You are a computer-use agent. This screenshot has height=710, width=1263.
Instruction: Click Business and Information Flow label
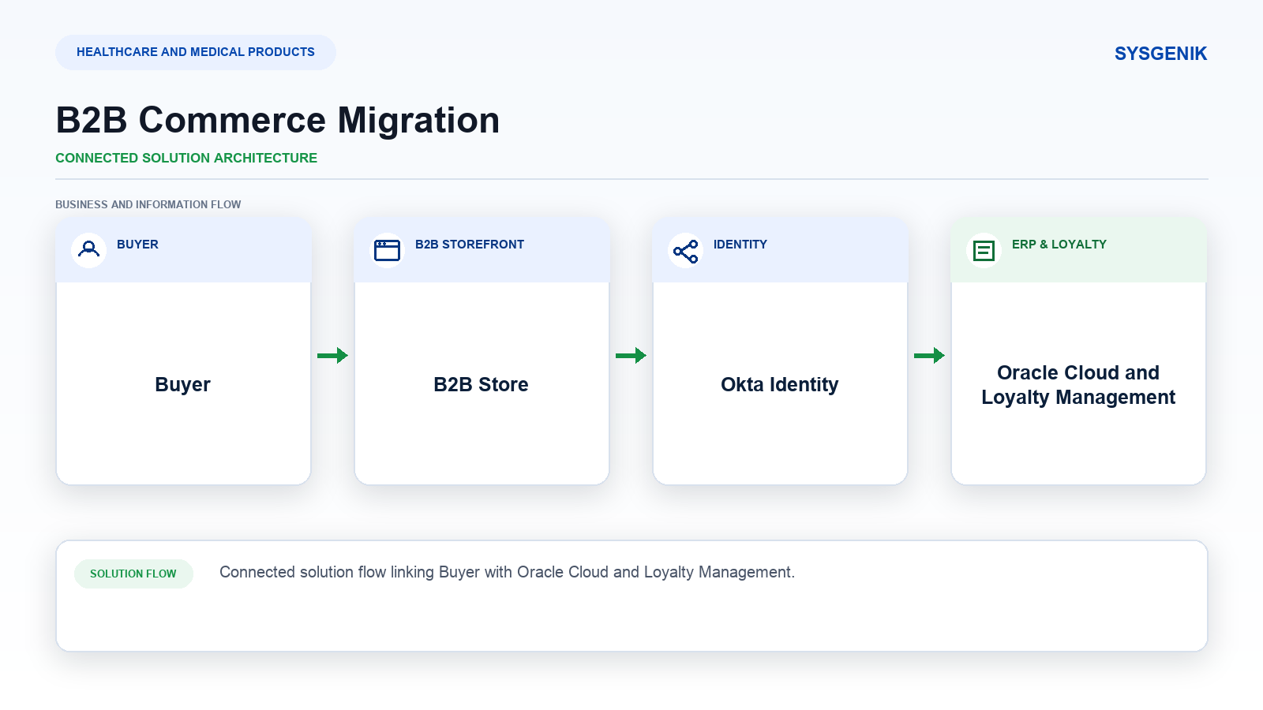(x=148, y=204)
